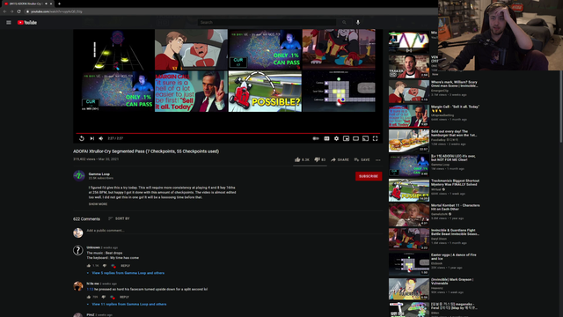Reply to the facecam upside down comment
The height and width of the screenshot is (317, 563).
click(124, 297)
